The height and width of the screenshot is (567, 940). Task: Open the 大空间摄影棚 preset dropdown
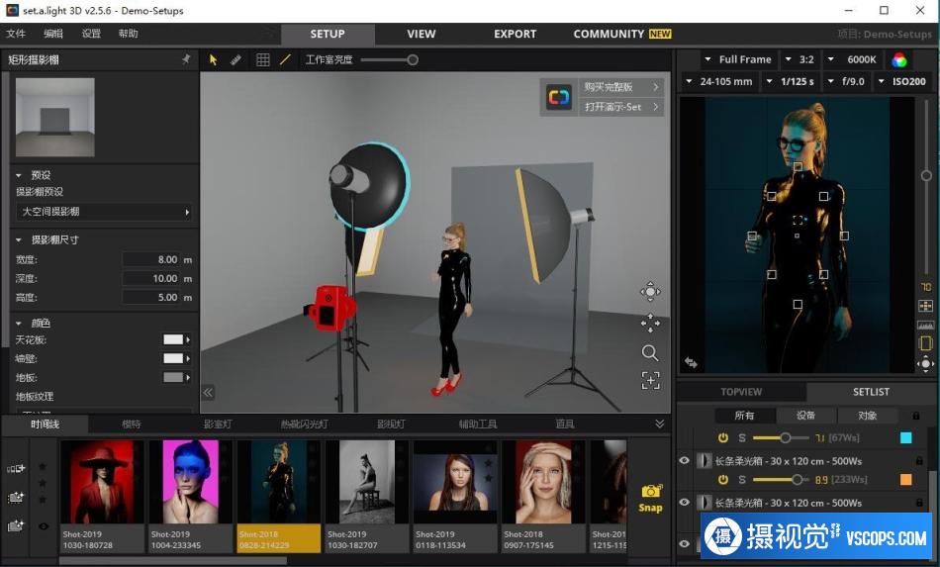coord(104,212)
